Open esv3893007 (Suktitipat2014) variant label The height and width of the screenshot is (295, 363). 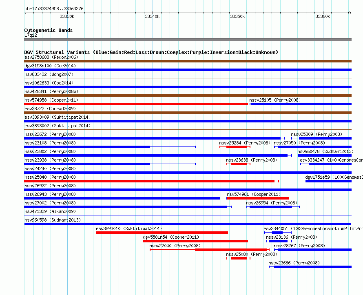(58, 126)
